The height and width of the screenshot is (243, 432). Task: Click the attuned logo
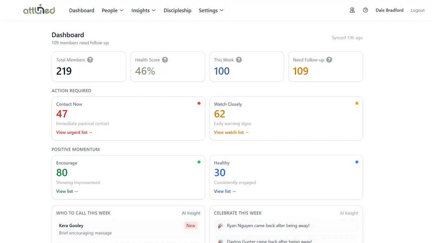(x=39, y=10)
